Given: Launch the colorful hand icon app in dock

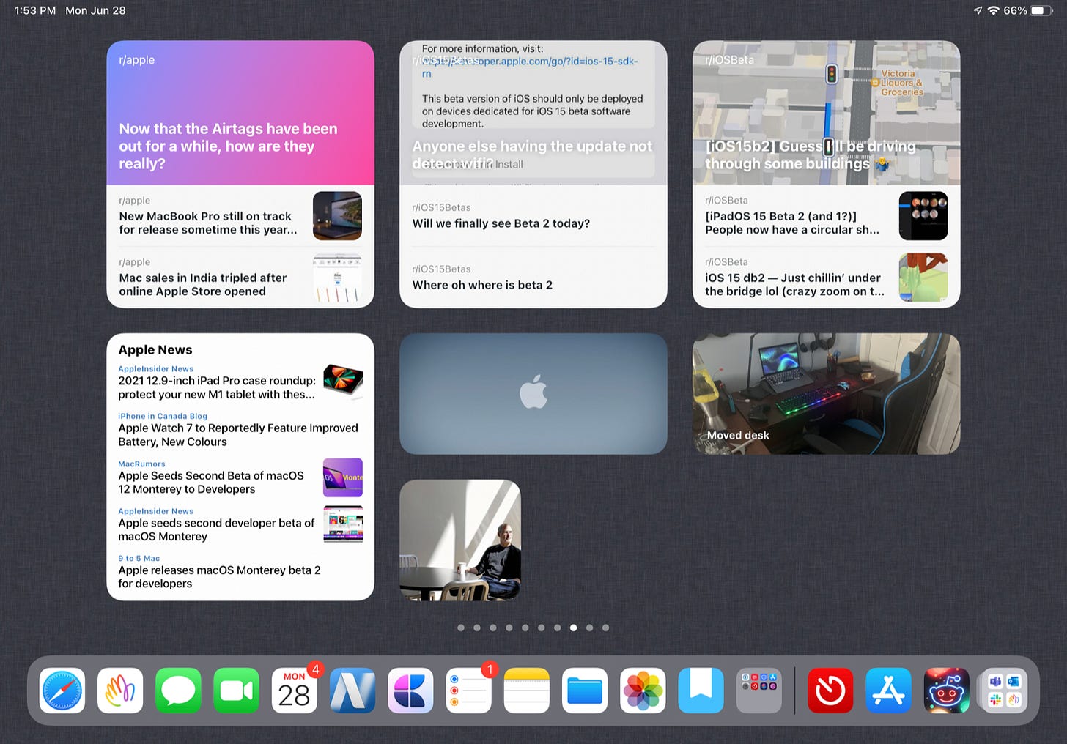Looking at the screenshot, I should [120, 691].
